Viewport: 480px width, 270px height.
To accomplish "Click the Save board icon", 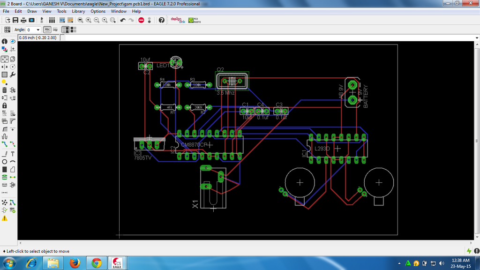I will click(15, 20).
